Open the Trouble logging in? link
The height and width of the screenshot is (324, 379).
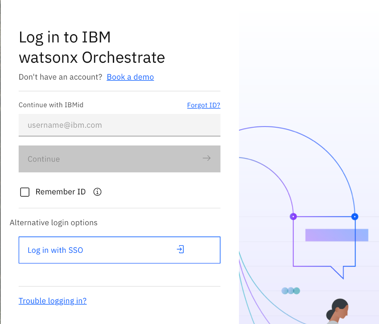53,301
